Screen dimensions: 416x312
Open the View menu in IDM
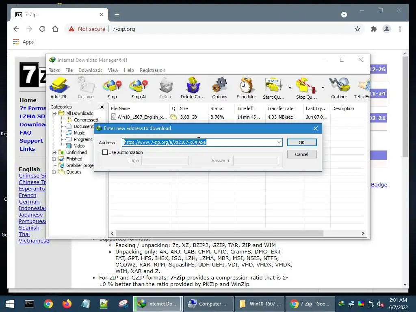113,70
